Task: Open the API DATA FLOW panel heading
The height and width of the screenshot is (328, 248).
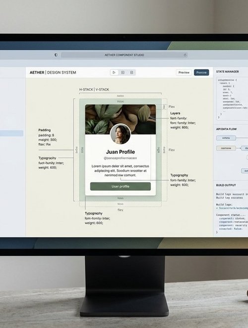Action: click(x=226, y=129)
